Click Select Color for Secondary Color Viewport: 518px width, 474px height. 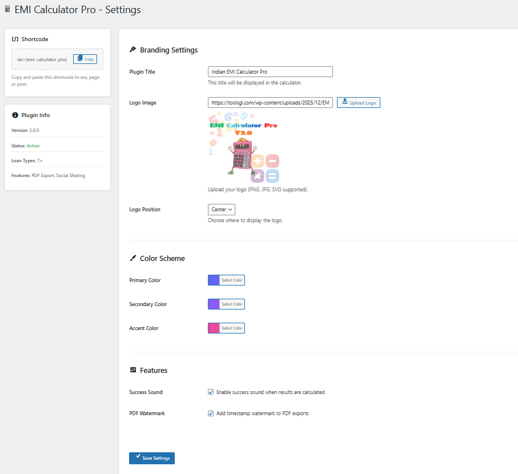[x=232, y=304]
